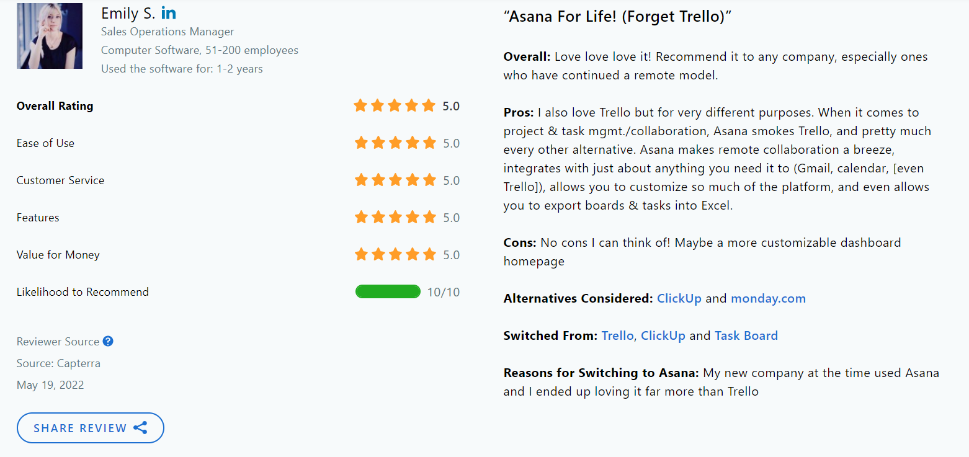Click the third star under Features
Image resolution: width=969 pixels, height=457 pixels.
tap(394, 217)
